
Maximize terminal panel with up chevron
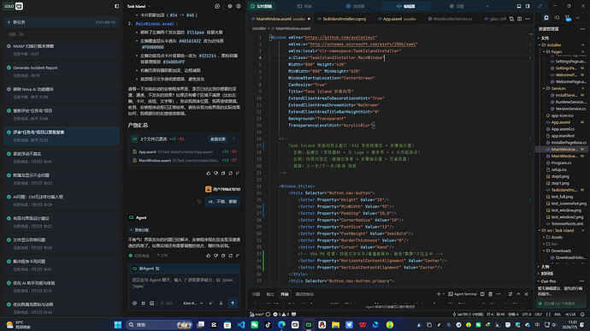click(x=518, y=294)
